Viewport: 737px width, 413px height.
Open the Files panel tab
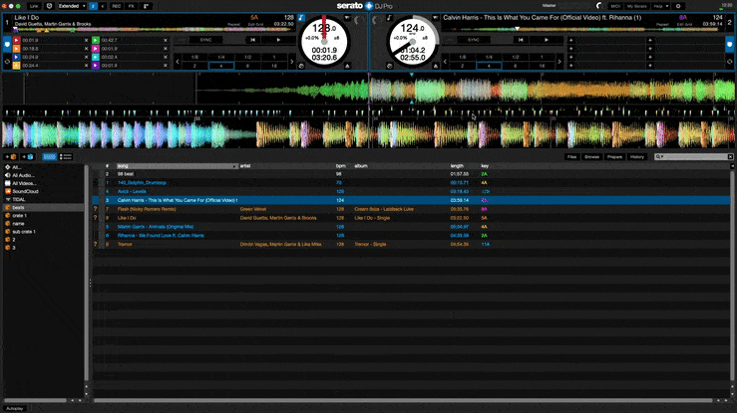coord(571,157)
